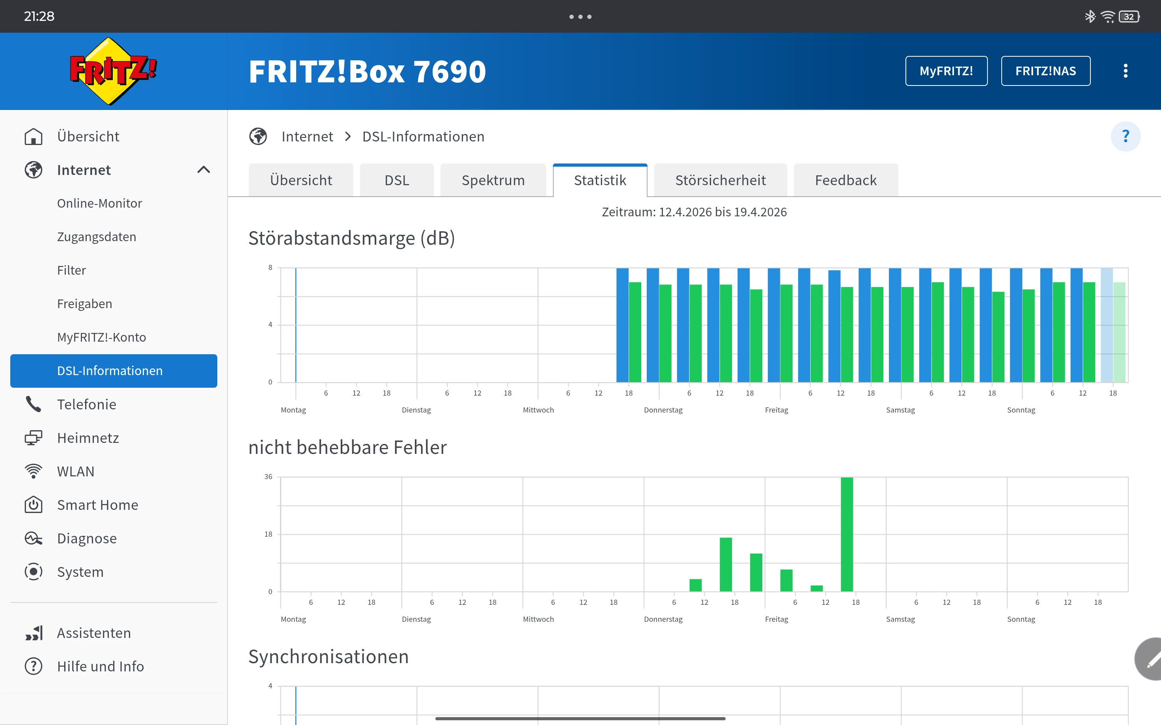Viewport: 1161px width, 725px height.
Task: Click the Smart Home power icon
Action: (33, 505)
